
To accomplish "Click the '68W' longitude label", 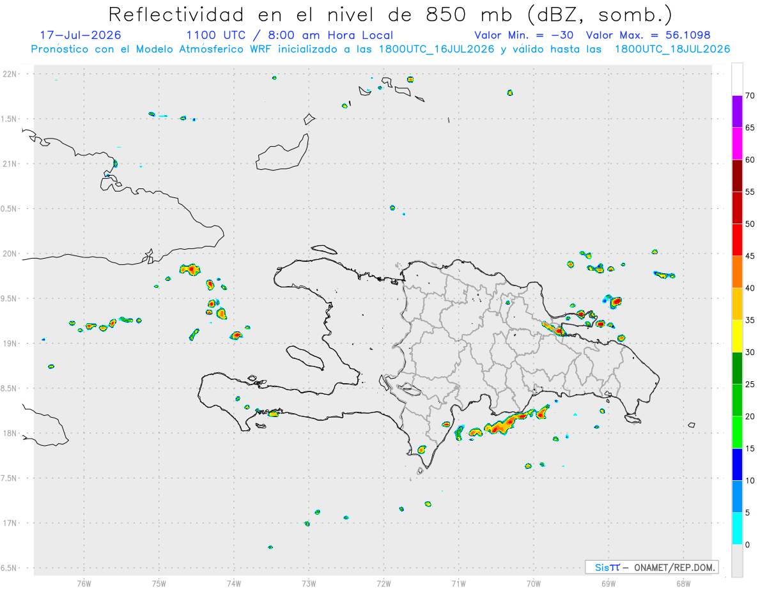I will [x=683, y=584].
